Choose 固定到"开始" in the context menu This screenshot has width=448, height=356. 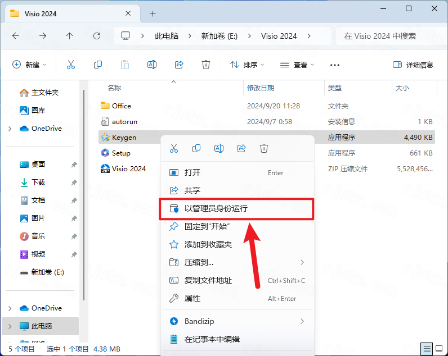[238, 226]
